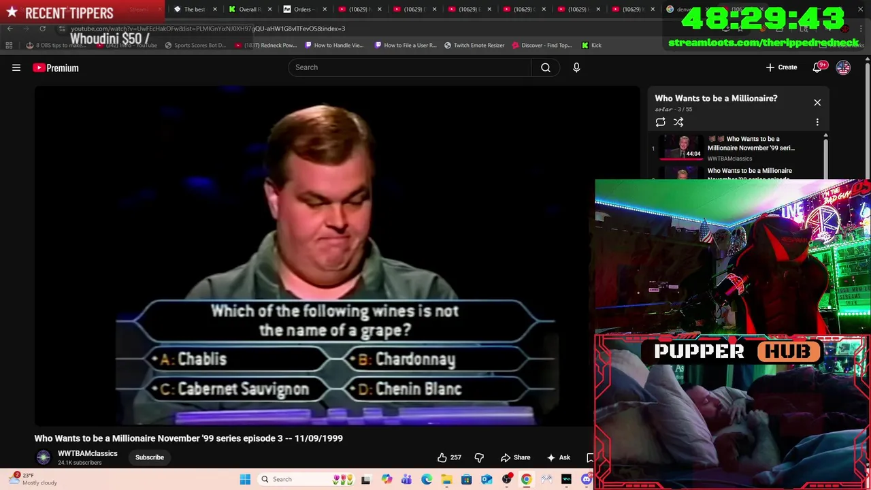Image resolution: width=871 pixels, height=490 pixels.
Task: Switch to the 'Overall' Kick browser tab
Action: (x=249, y=9)
